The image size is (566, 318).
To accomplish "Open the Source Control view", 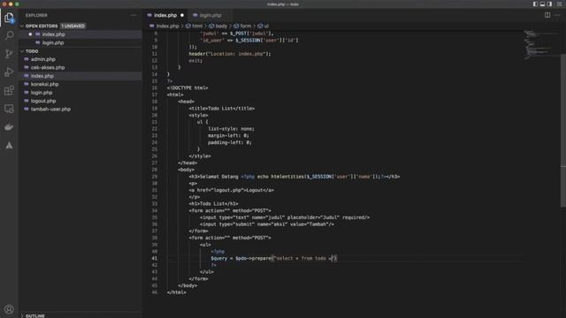I will coord(9,54).
